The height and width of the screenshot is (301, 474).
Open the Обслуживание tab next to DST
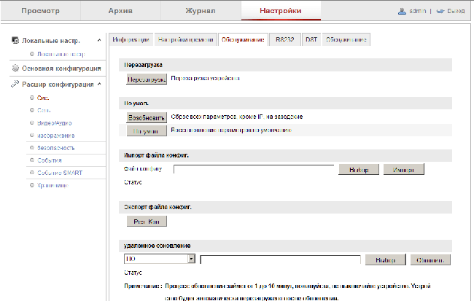coord(346,39)
